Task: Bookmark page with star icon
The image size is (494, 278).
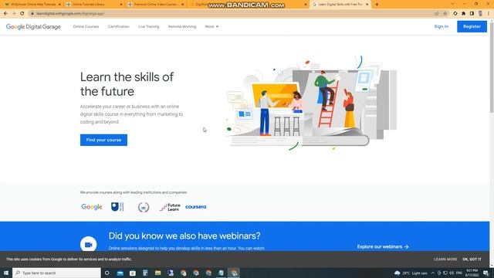Action: pyautogui.click(x=445, y=14)
